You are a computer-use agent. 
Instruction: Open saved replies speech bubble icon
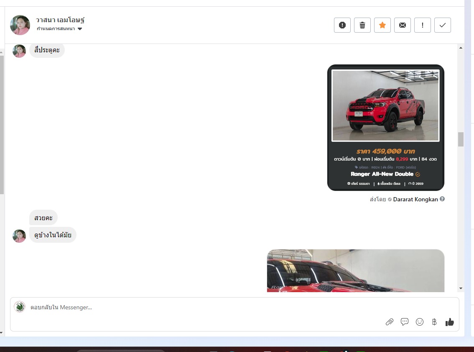point(404,322)
